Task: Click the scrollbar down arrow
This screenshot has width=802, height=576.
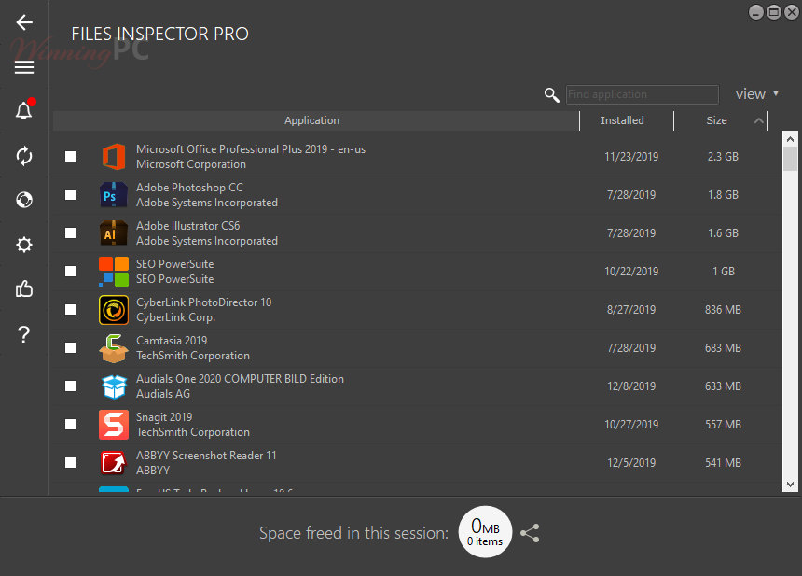Action: click(x=790, y=485)
